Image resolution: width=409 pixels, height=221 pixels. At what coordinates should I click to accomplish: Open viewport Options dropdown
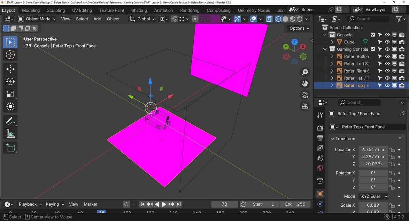[x=299, y=28]
